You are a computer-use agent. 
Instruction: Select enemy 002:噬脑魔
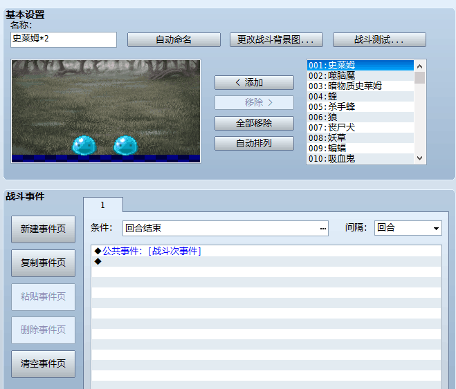pos(361,76)
